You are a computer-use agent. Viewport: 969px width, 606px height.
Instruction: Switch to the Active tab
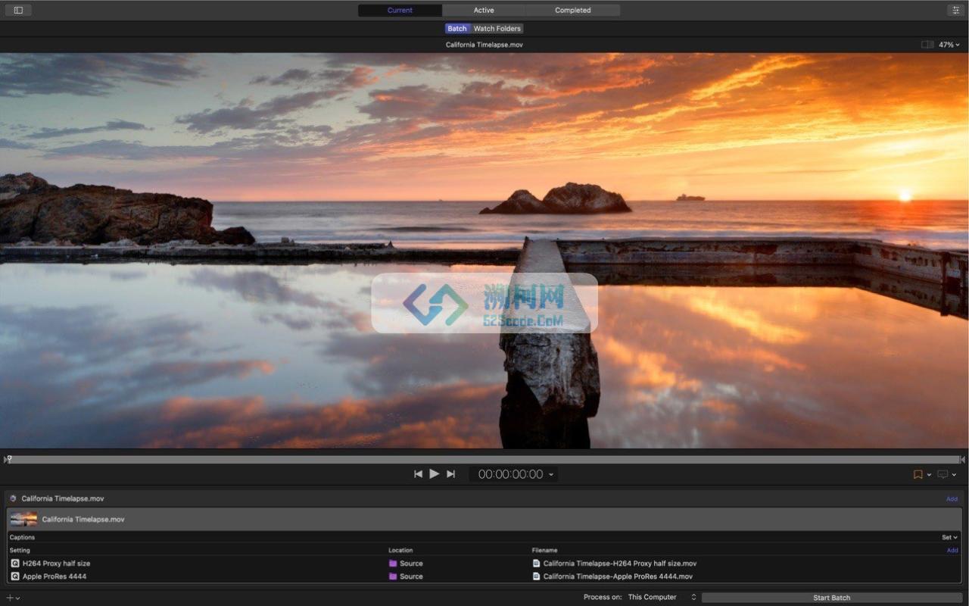(484, 11)
